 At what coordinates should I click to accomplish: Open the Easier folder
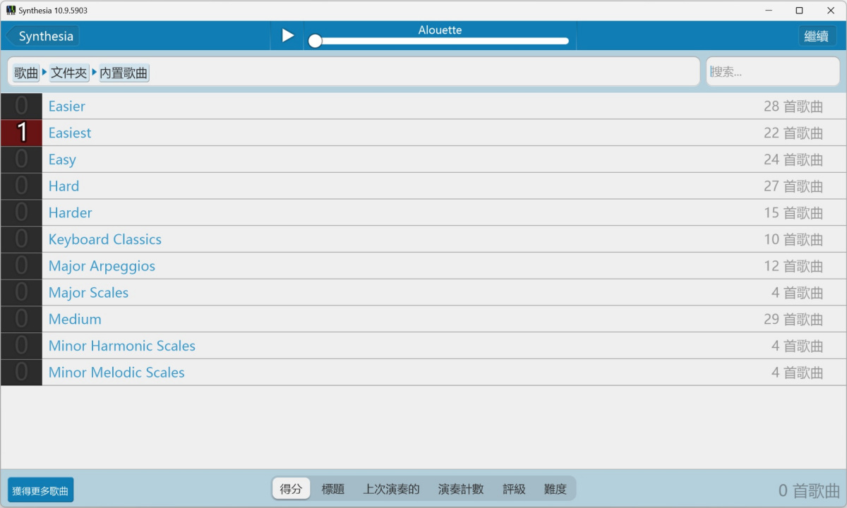67,107
